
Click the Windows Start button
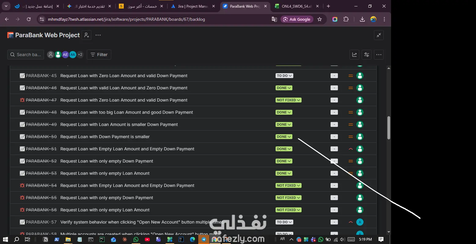5,239
